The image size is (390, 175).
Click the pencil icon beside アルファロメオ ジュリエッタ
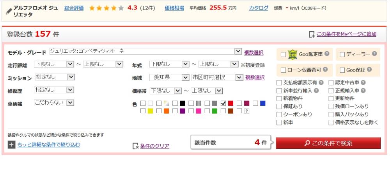[9, 11]
